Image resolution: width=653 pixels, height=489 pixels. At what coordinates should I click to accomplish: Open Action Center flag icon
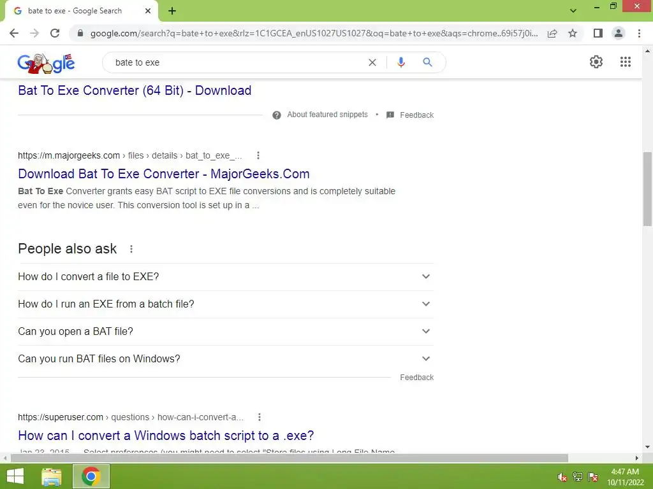[x=593, y=477]
